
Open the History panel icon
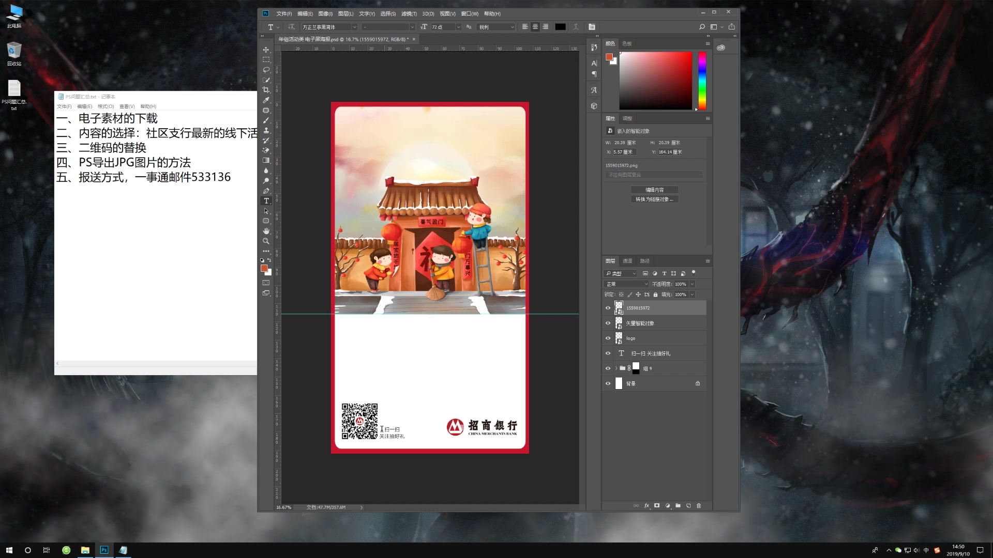coord(594,47)
